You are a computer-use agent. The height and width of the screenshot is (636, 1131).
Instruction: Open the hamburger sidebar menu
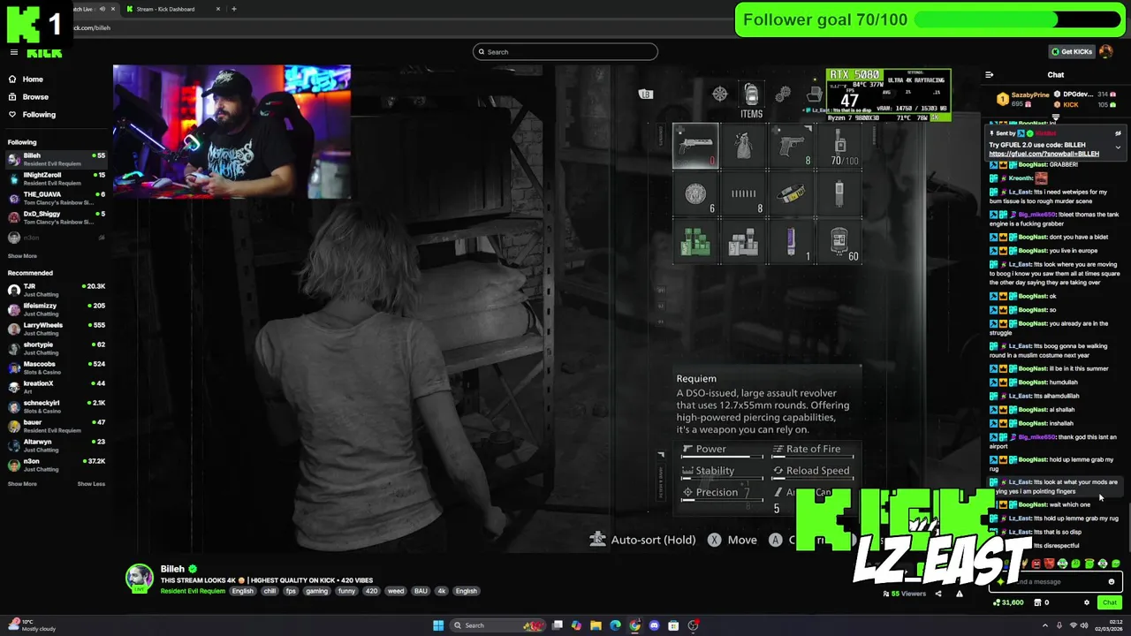click(x=13, y=52)
